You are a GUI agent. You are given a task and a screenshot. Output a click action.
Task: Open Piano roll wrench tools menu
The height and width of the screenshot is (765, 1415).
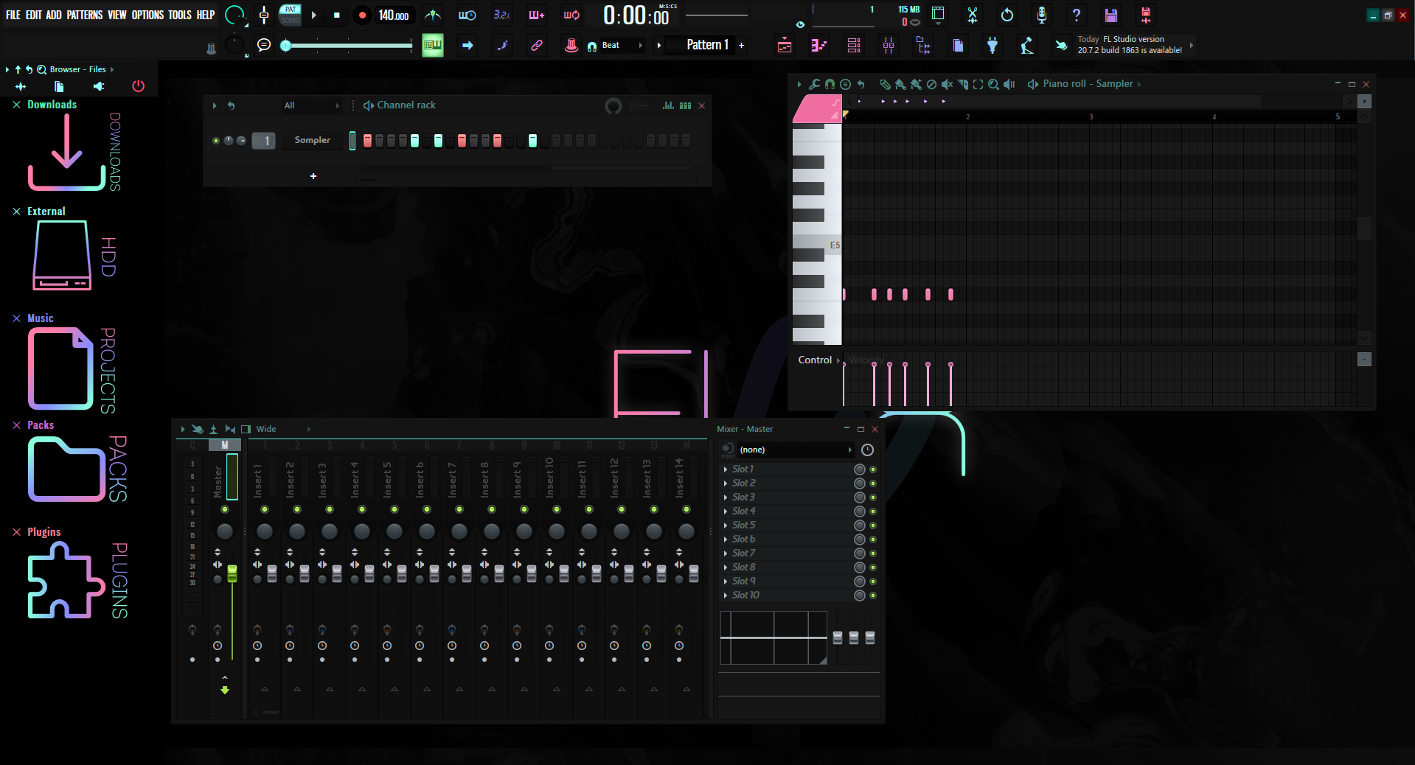814,84
